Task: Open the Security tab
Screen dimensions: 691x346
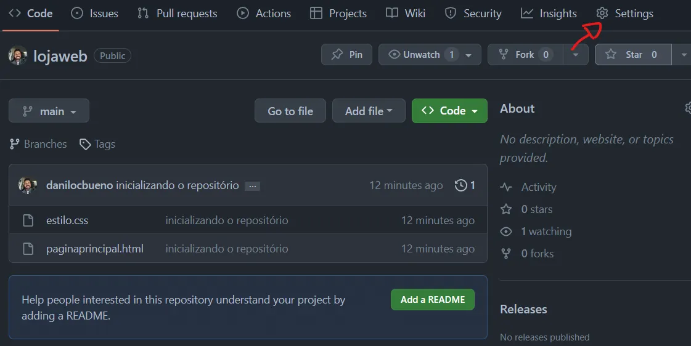Action: coord(473,14)
